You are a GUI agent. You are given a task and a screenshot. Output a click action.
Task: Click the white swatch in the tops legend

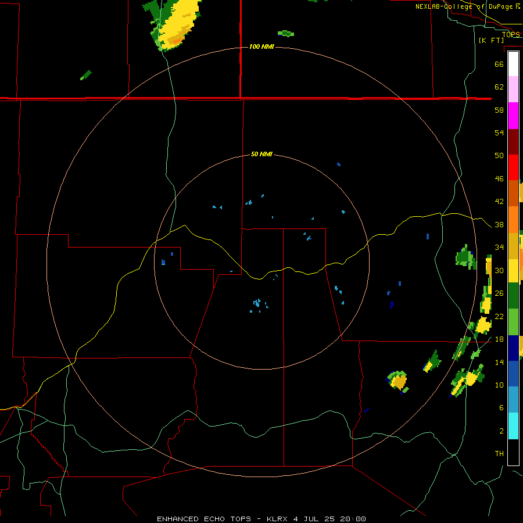point(513,64)
